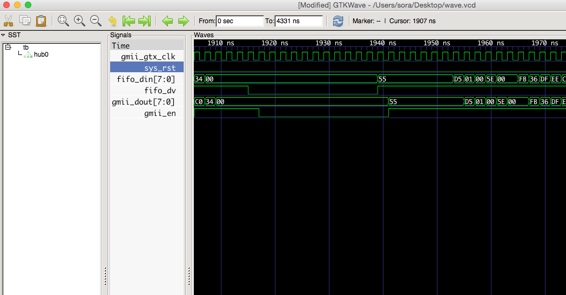Click the To time input field
This screenshot has width=566, height=295.
[299, 21]
